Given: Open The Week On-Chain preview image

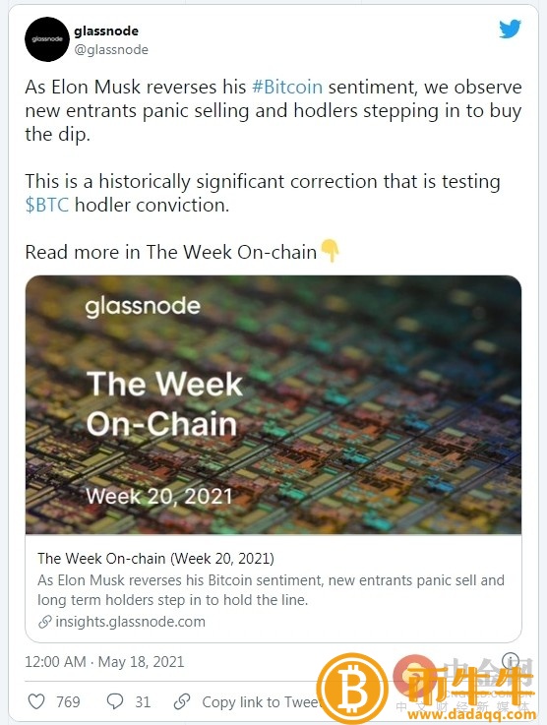Looking at the screenshot, I should click(x=273, y=405).
